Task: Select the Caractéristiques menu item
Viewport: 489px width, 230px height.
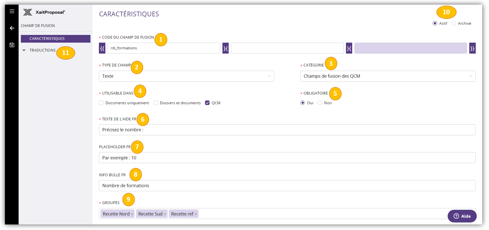Action: [56, 39]
